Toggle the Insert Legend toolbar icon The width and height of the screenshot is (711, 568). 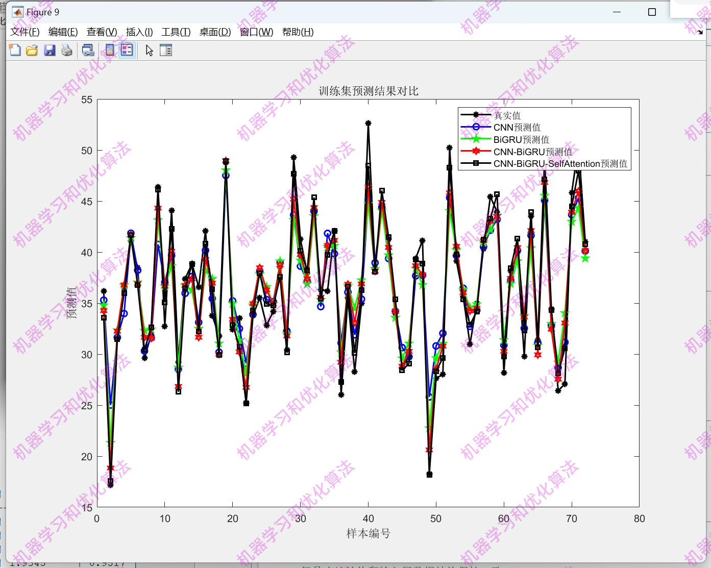(x=127, y=50)
